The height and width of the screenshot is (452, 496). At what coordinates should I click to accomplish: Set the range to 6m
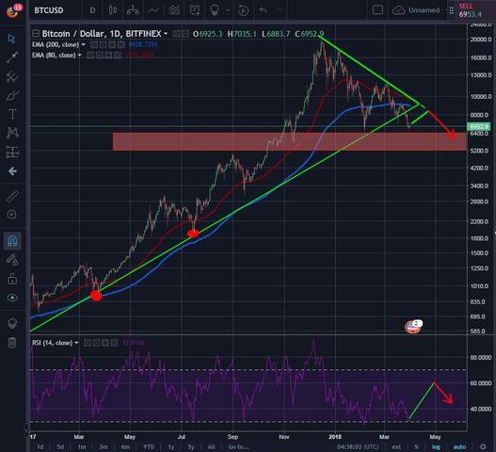pyautogui.click(x=125, y=447)
